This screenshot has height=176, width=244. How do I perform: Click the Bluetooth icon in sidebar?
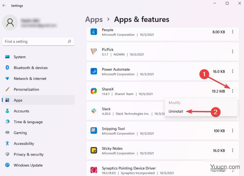7,67
